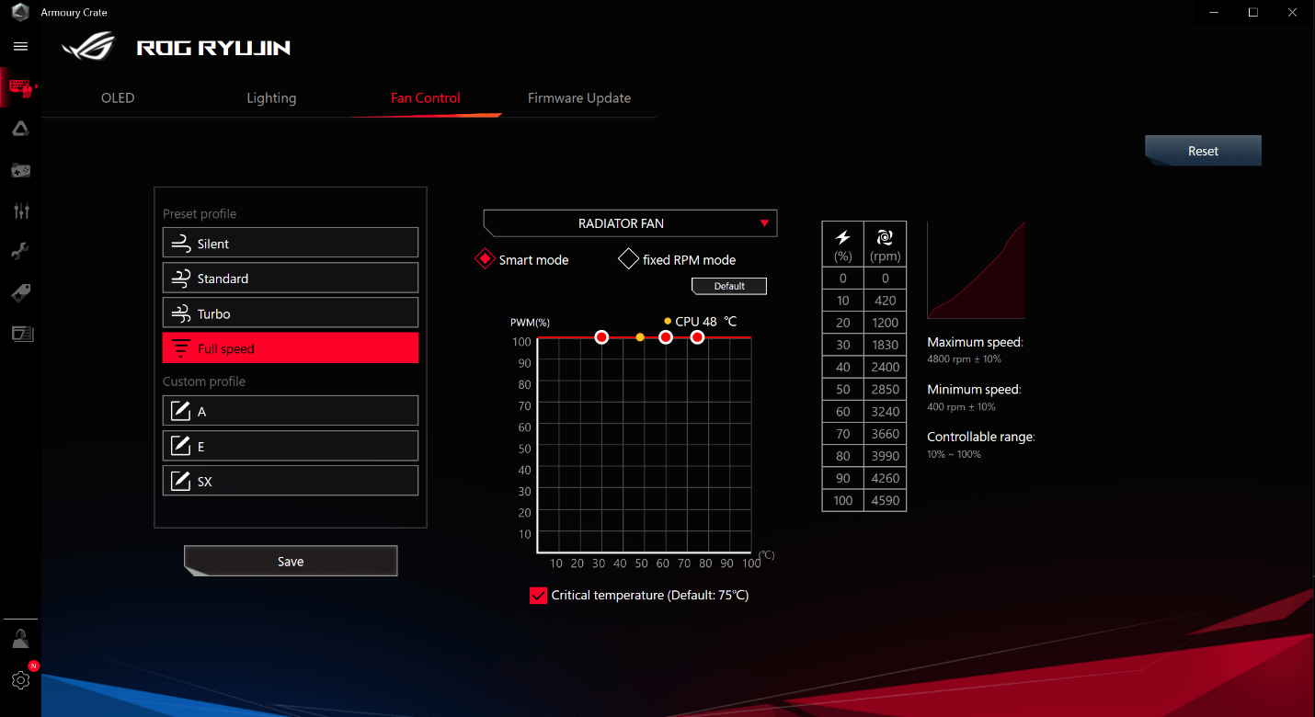Switch to the Fan Control tab
Screen dimensions: 1315x717
click(x=425, y=97)
